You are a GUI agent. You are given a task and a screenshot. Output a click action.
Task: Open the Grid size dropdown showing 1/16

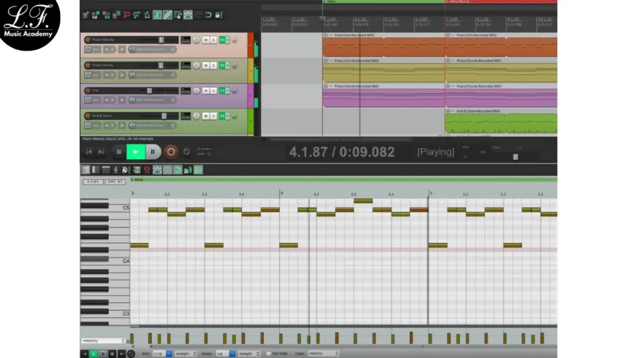(162, 353)
